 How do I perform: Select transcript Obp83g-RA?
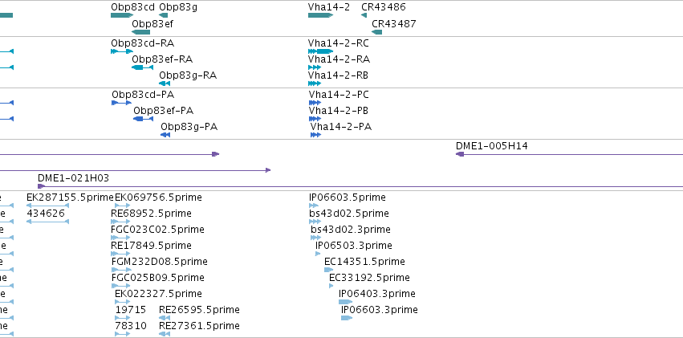click(165, 83)
